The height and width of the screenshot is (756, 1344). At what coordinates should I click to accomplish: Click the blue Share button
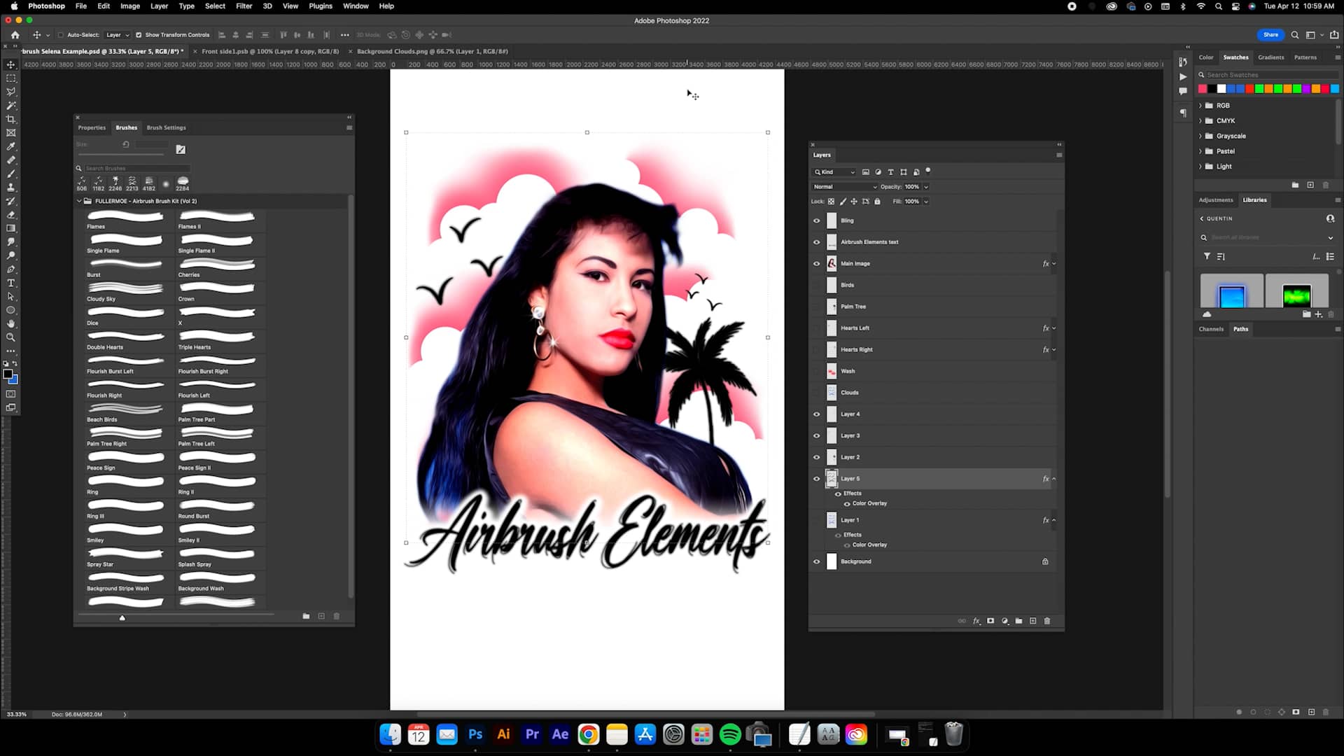(x=1270, y=35)
